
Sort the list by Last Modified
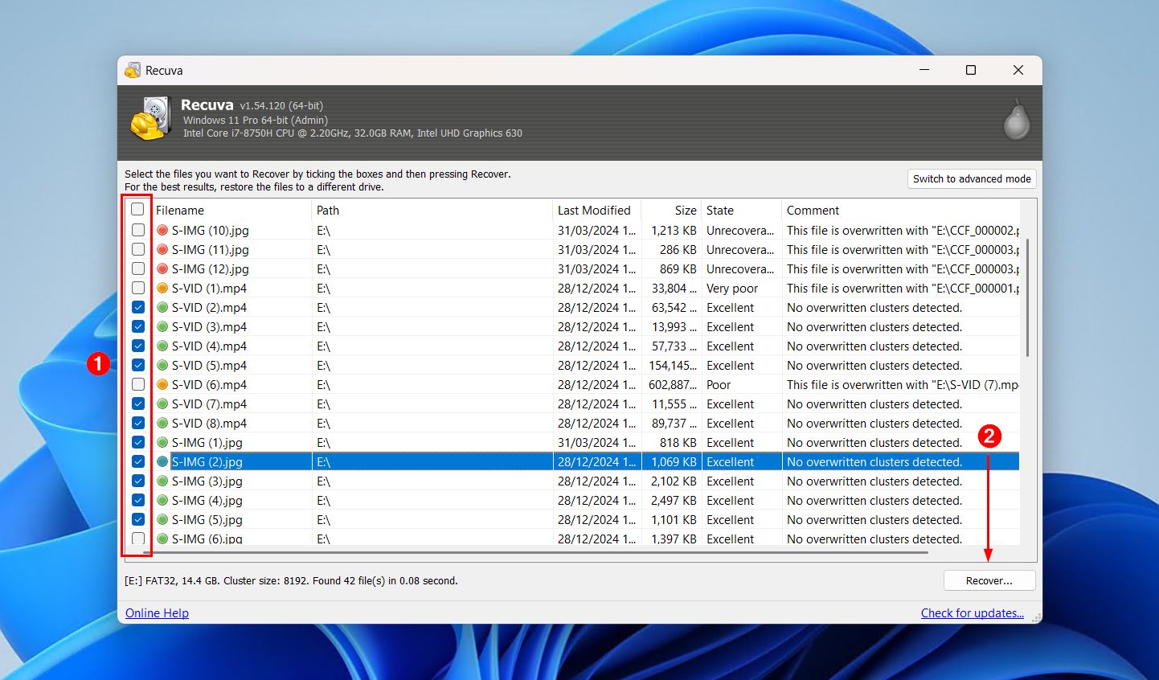[x=593, y=210]
